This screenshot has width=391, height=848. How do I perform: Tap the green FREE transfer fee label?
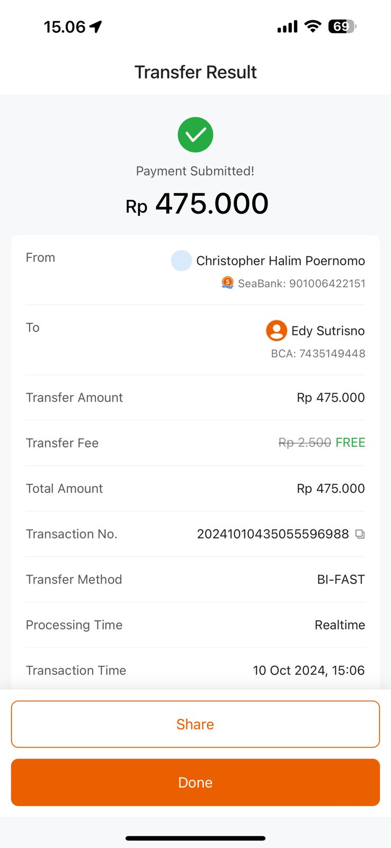click(350, 443)
